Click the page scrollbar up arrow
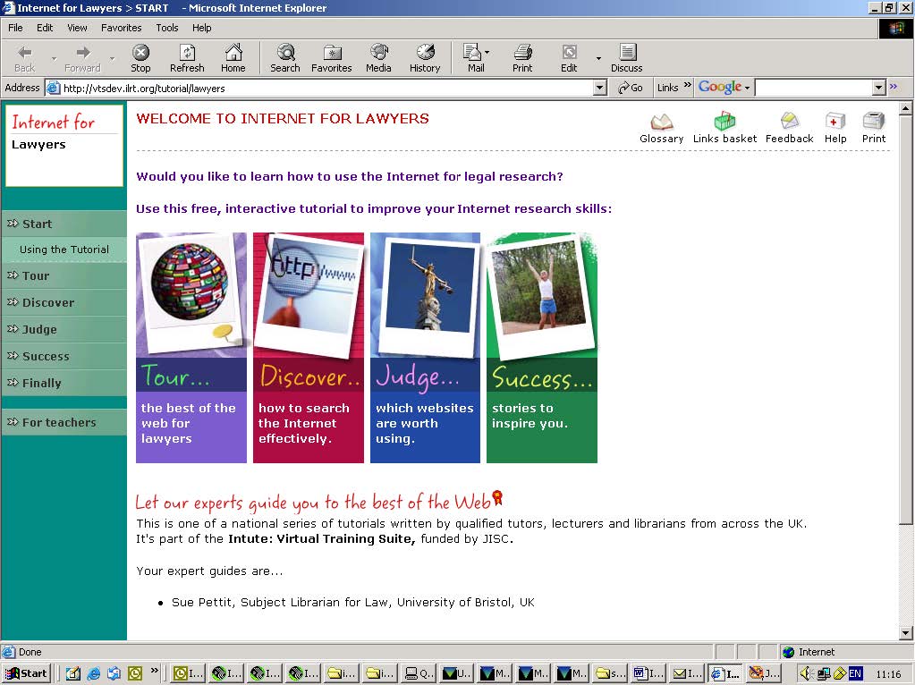This screenshot has height=685, width=915. [905, 108]
